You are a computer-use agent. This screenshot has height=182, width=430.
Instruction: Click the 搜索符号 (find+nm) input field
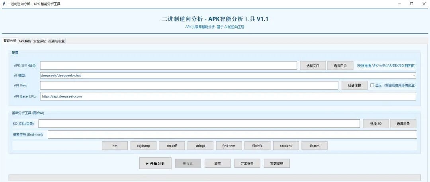click(x=232, y=134)
